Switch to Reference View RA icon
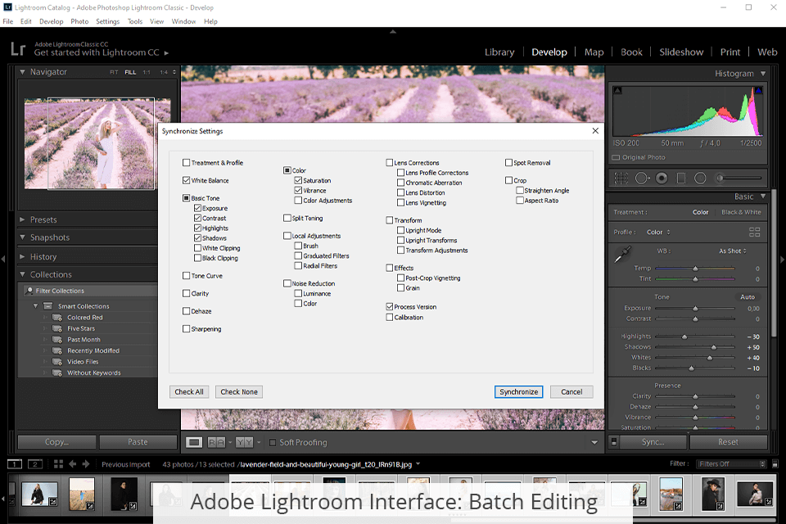Image resolution: width=786 pixels, height=524 pixels. pyautogui.click(x=216, y=442)
